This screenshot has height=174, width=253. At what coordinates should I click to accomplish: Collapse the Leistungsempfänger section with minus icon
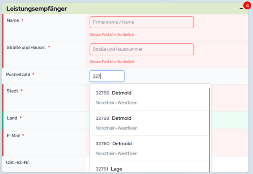241,9
